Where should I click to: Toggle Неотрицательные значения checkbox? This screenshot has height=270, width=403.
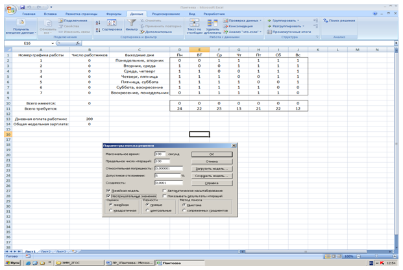pos(108,196)
